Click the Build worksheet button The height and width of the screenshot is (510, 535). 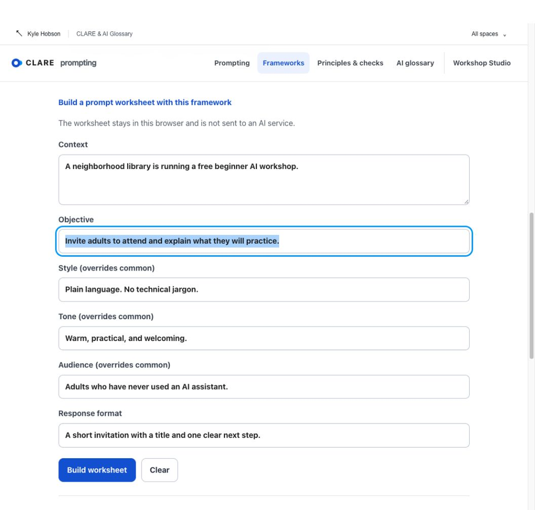tap(97, 470)
